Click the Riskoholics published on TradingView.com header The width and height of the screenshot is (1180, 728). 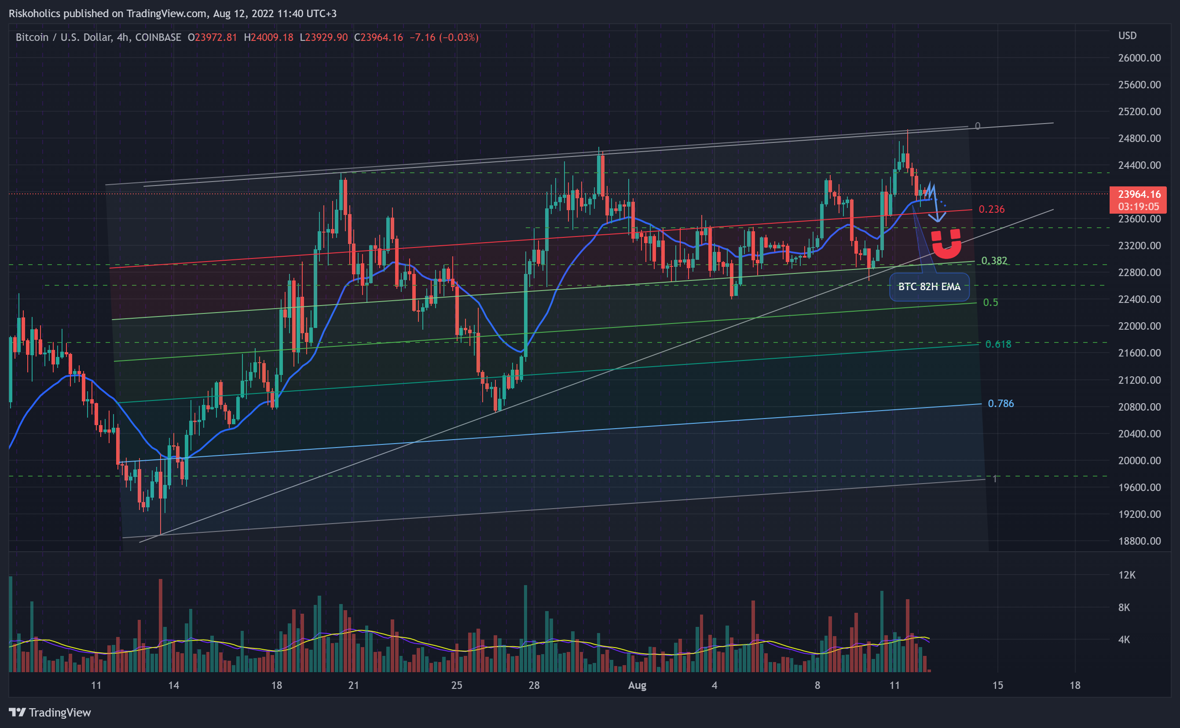(x=172, y=14)
